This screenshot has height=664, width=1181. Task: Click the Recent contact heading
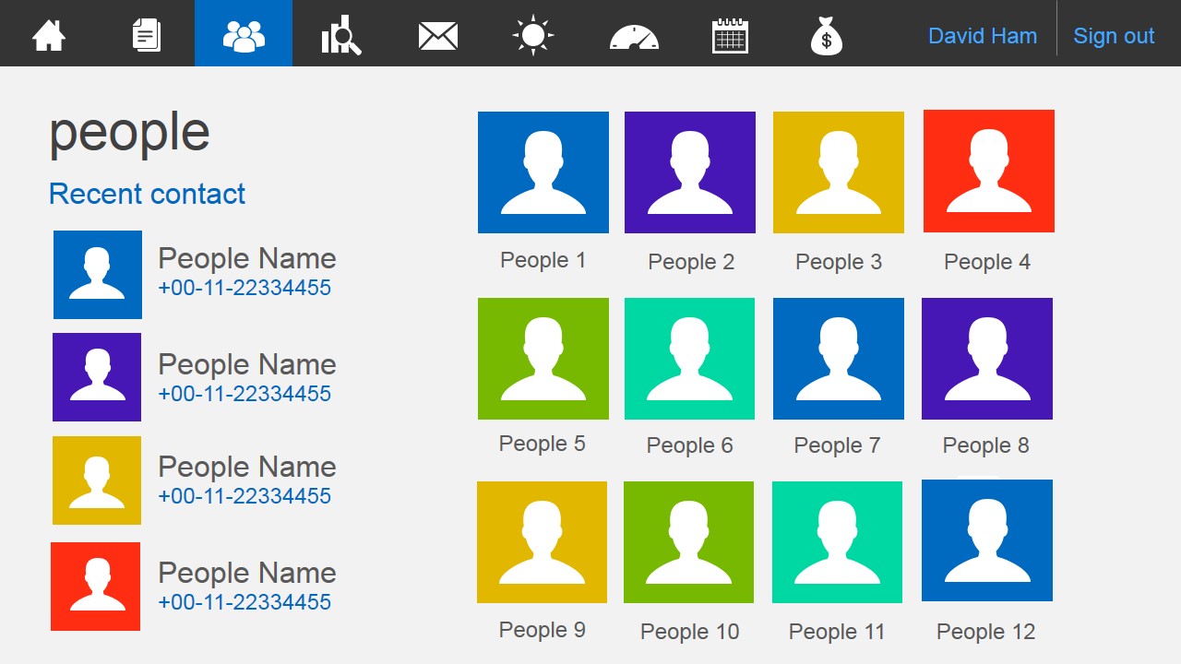click(x=147, y=194)
